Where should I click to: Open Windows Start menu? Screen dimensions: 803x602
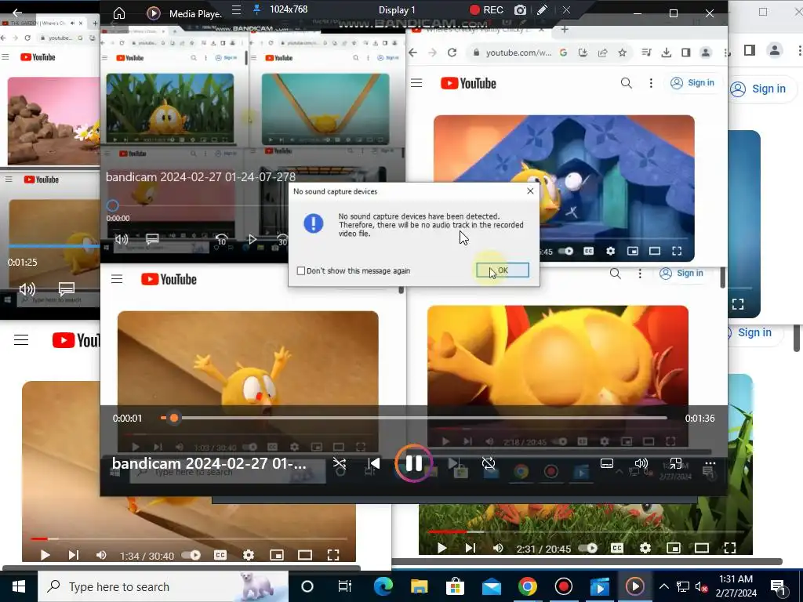pyautogui.click(x=19, y=586)
